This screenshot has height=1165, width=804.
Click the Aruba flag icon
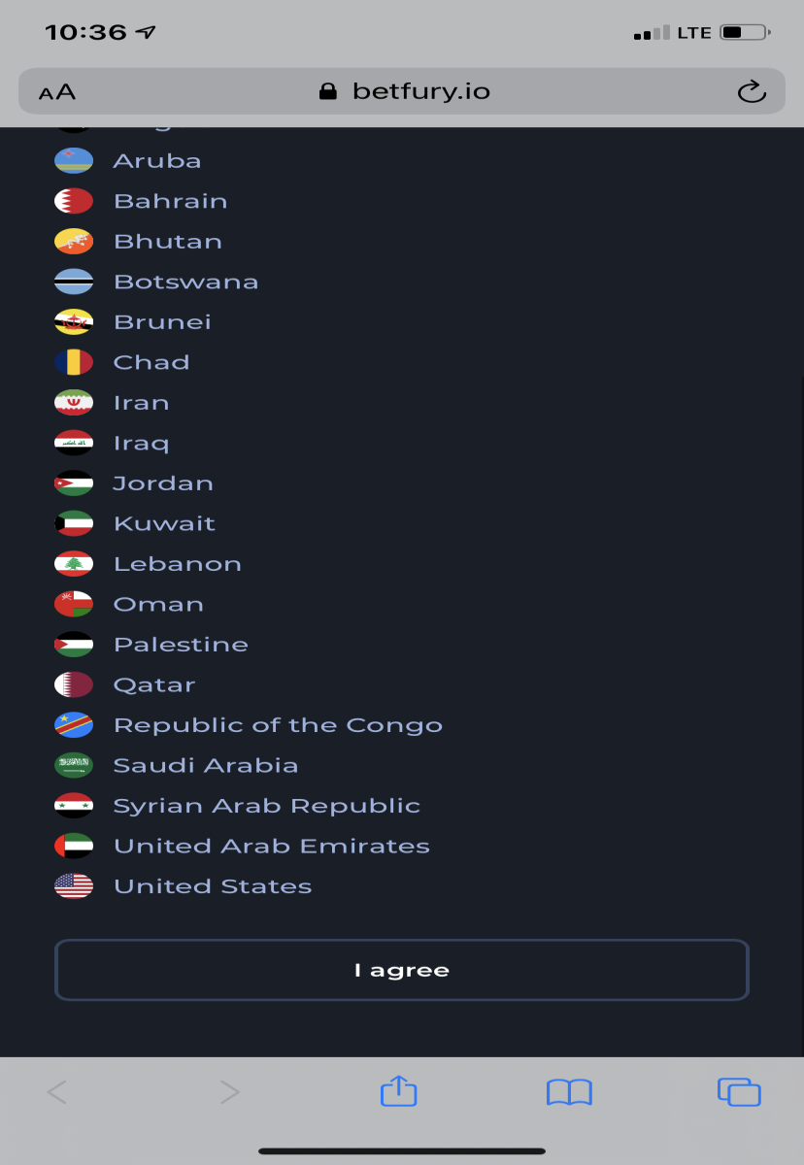point(74,161)
